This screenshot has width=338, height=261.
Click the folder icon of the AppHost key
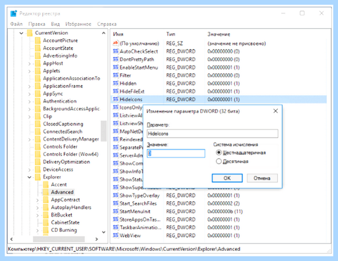tap(38, 63)
